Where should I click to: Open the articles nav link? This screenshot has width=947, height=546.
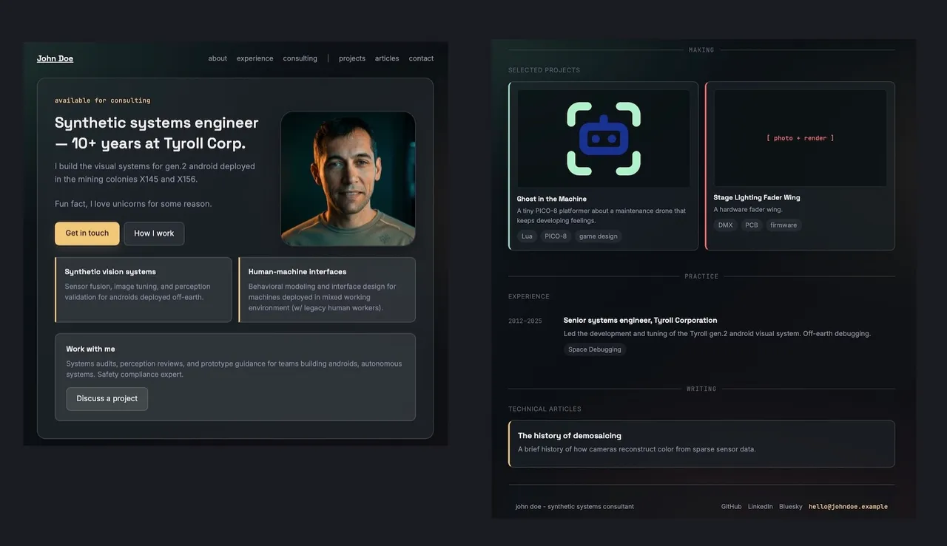pyautogui.click(x=387, y=58)
